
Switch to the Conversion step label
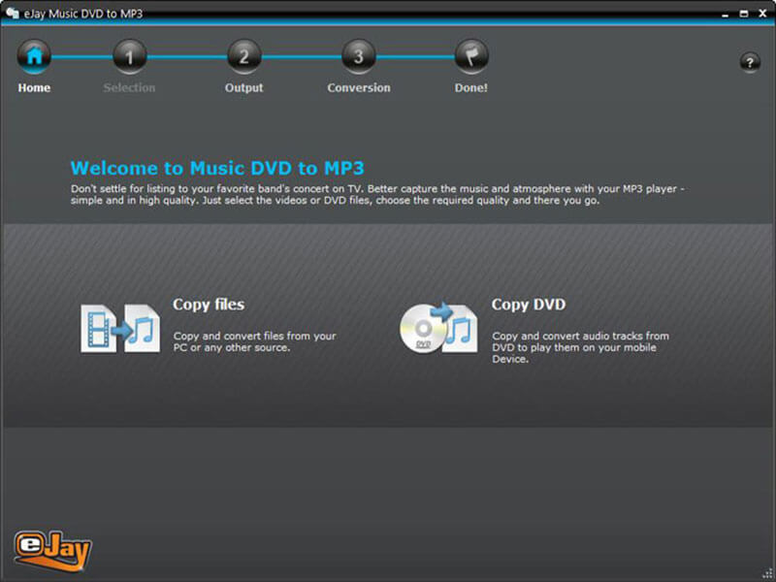(x=359, y=87)
